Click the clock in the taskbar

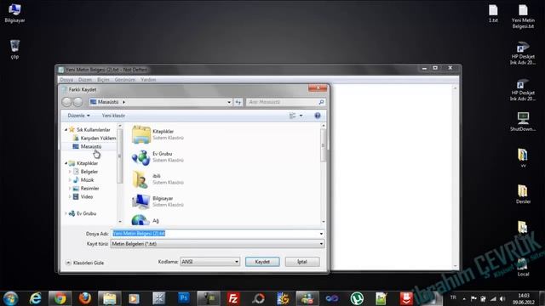(524, 298)
